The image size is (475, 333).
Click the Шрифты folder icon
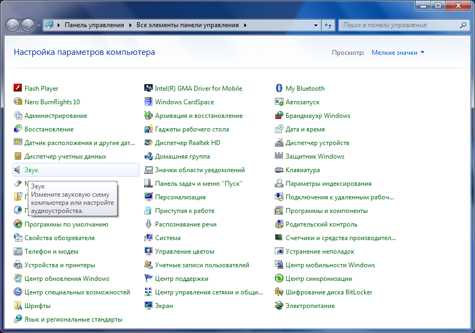click(x=18, y=306)
